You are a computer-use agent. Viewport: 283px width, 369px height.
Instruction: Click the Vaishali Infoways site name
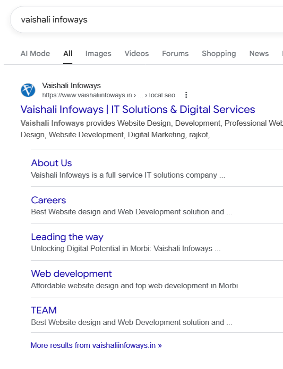coord(71,86)
